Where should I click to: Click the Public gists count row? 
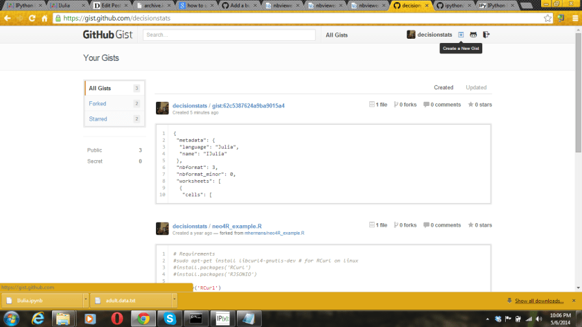point(114,150)
